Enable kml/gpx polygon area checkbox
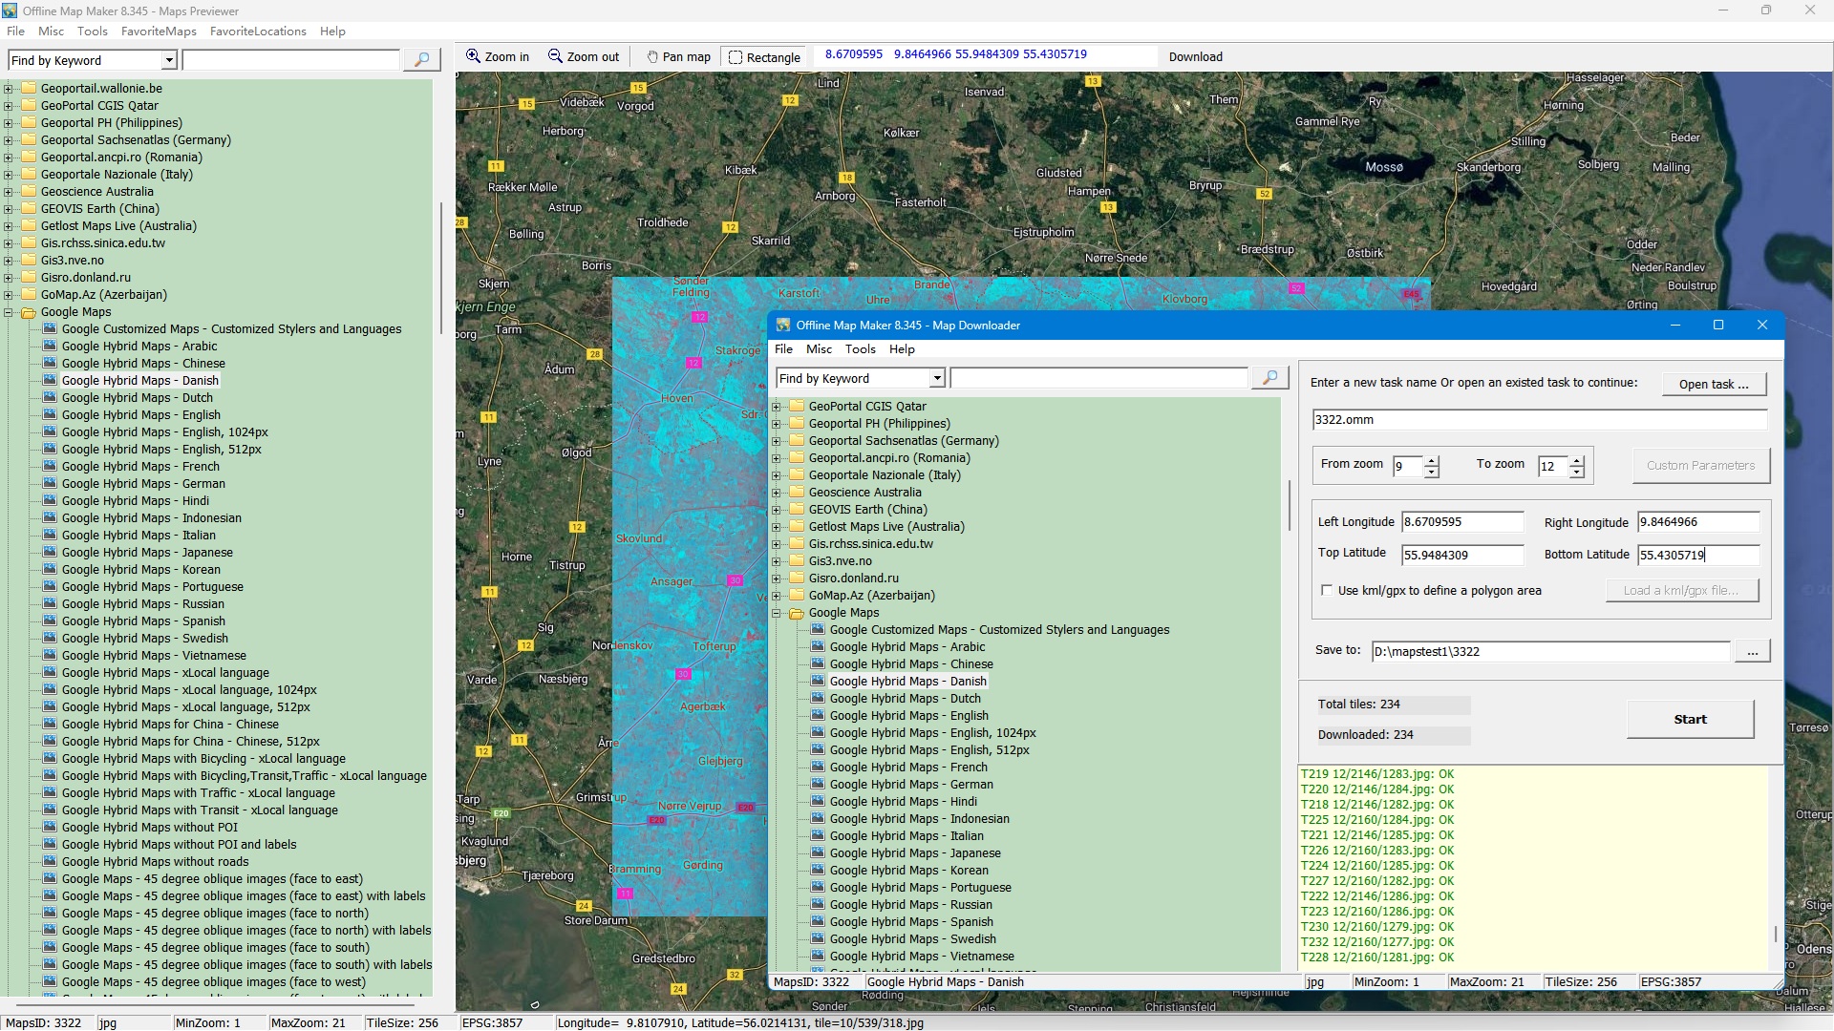Viewport: 1834px width, 1031px height. [x=1327, y=591]
